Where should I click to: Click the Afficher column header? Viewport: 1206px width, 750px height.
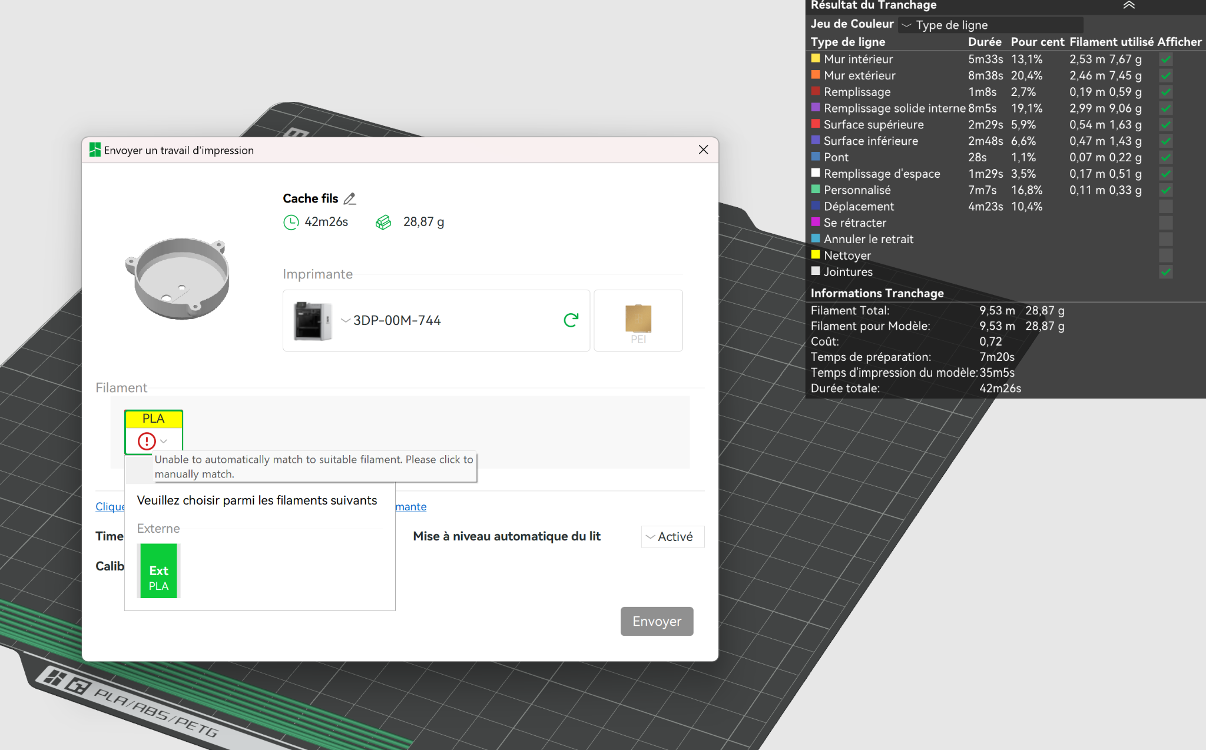[x=1179, y=42]
